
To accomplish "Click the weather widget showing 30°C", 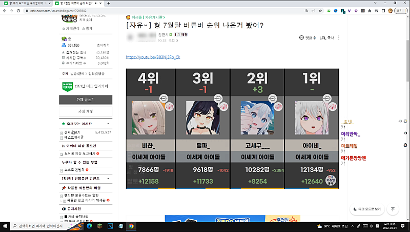I will [332, 226].
